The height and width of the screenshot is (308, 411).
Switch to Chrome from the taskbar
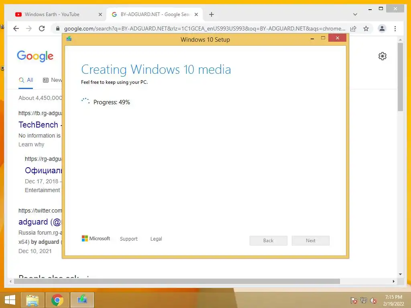[57, 300]
